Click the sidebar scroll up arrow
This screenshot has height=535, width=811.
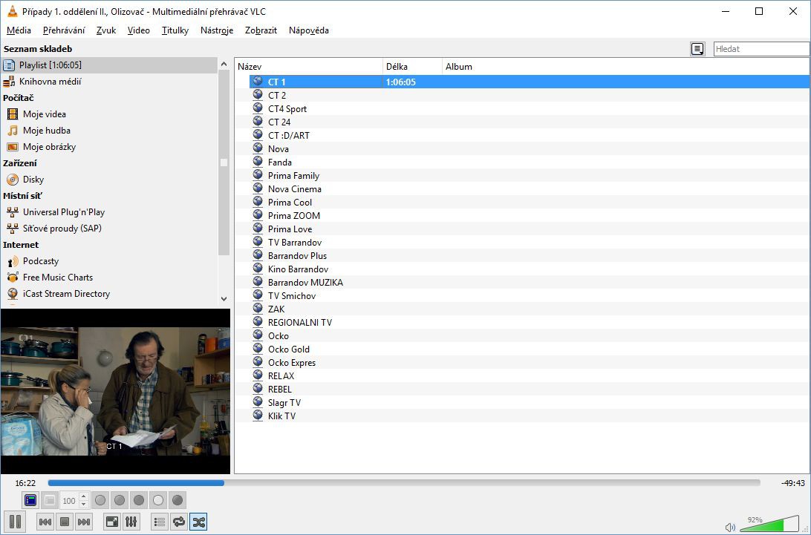tap(224, 64)
